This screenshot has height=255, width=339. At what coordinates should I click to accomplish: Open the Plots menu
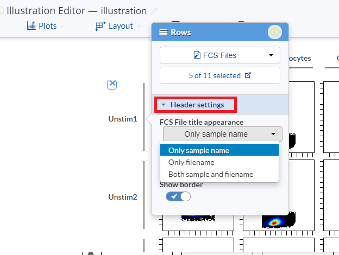pyautogui.click(x=47, y=25)
